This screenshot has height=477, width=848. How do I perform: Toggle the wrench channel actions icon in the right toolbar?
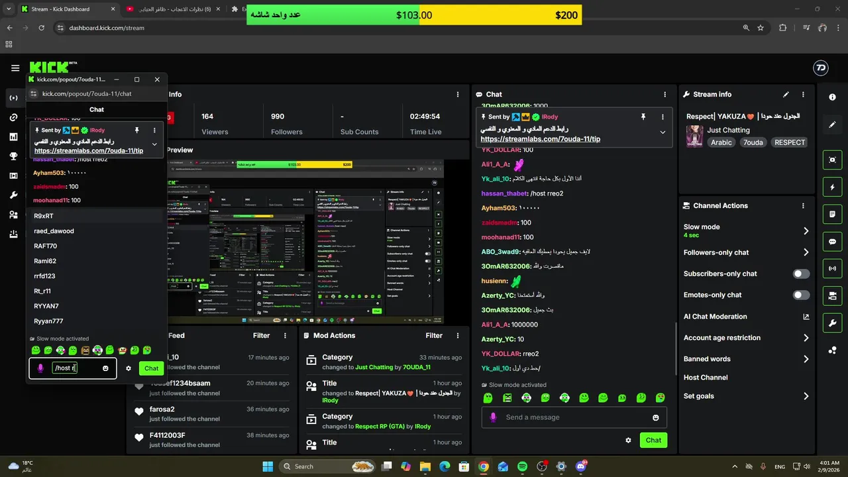pyautogui.click(x=833, y=323)
